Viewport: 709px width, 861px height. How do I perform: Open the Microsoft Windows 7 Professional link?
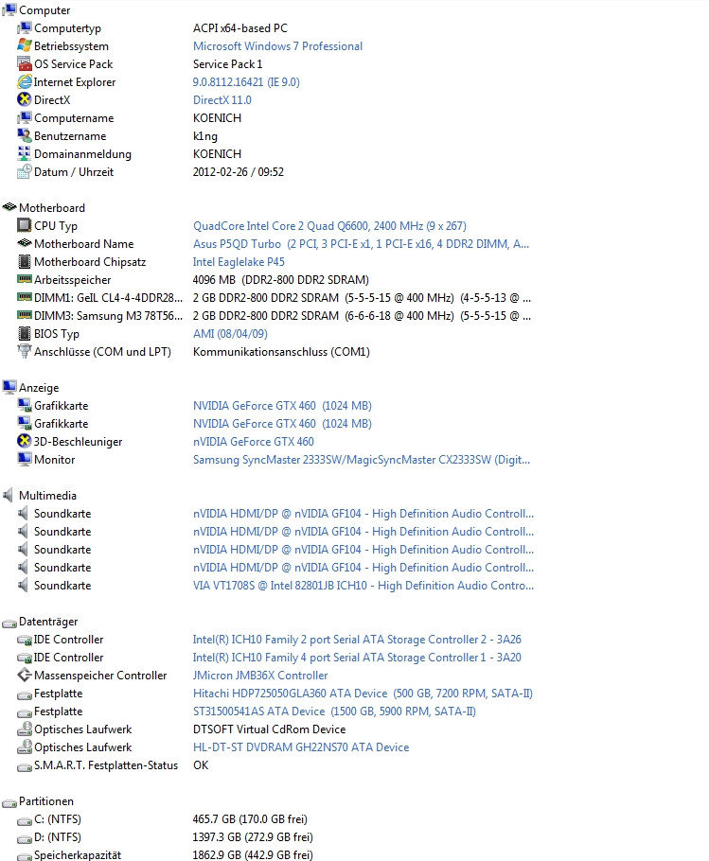277,46
